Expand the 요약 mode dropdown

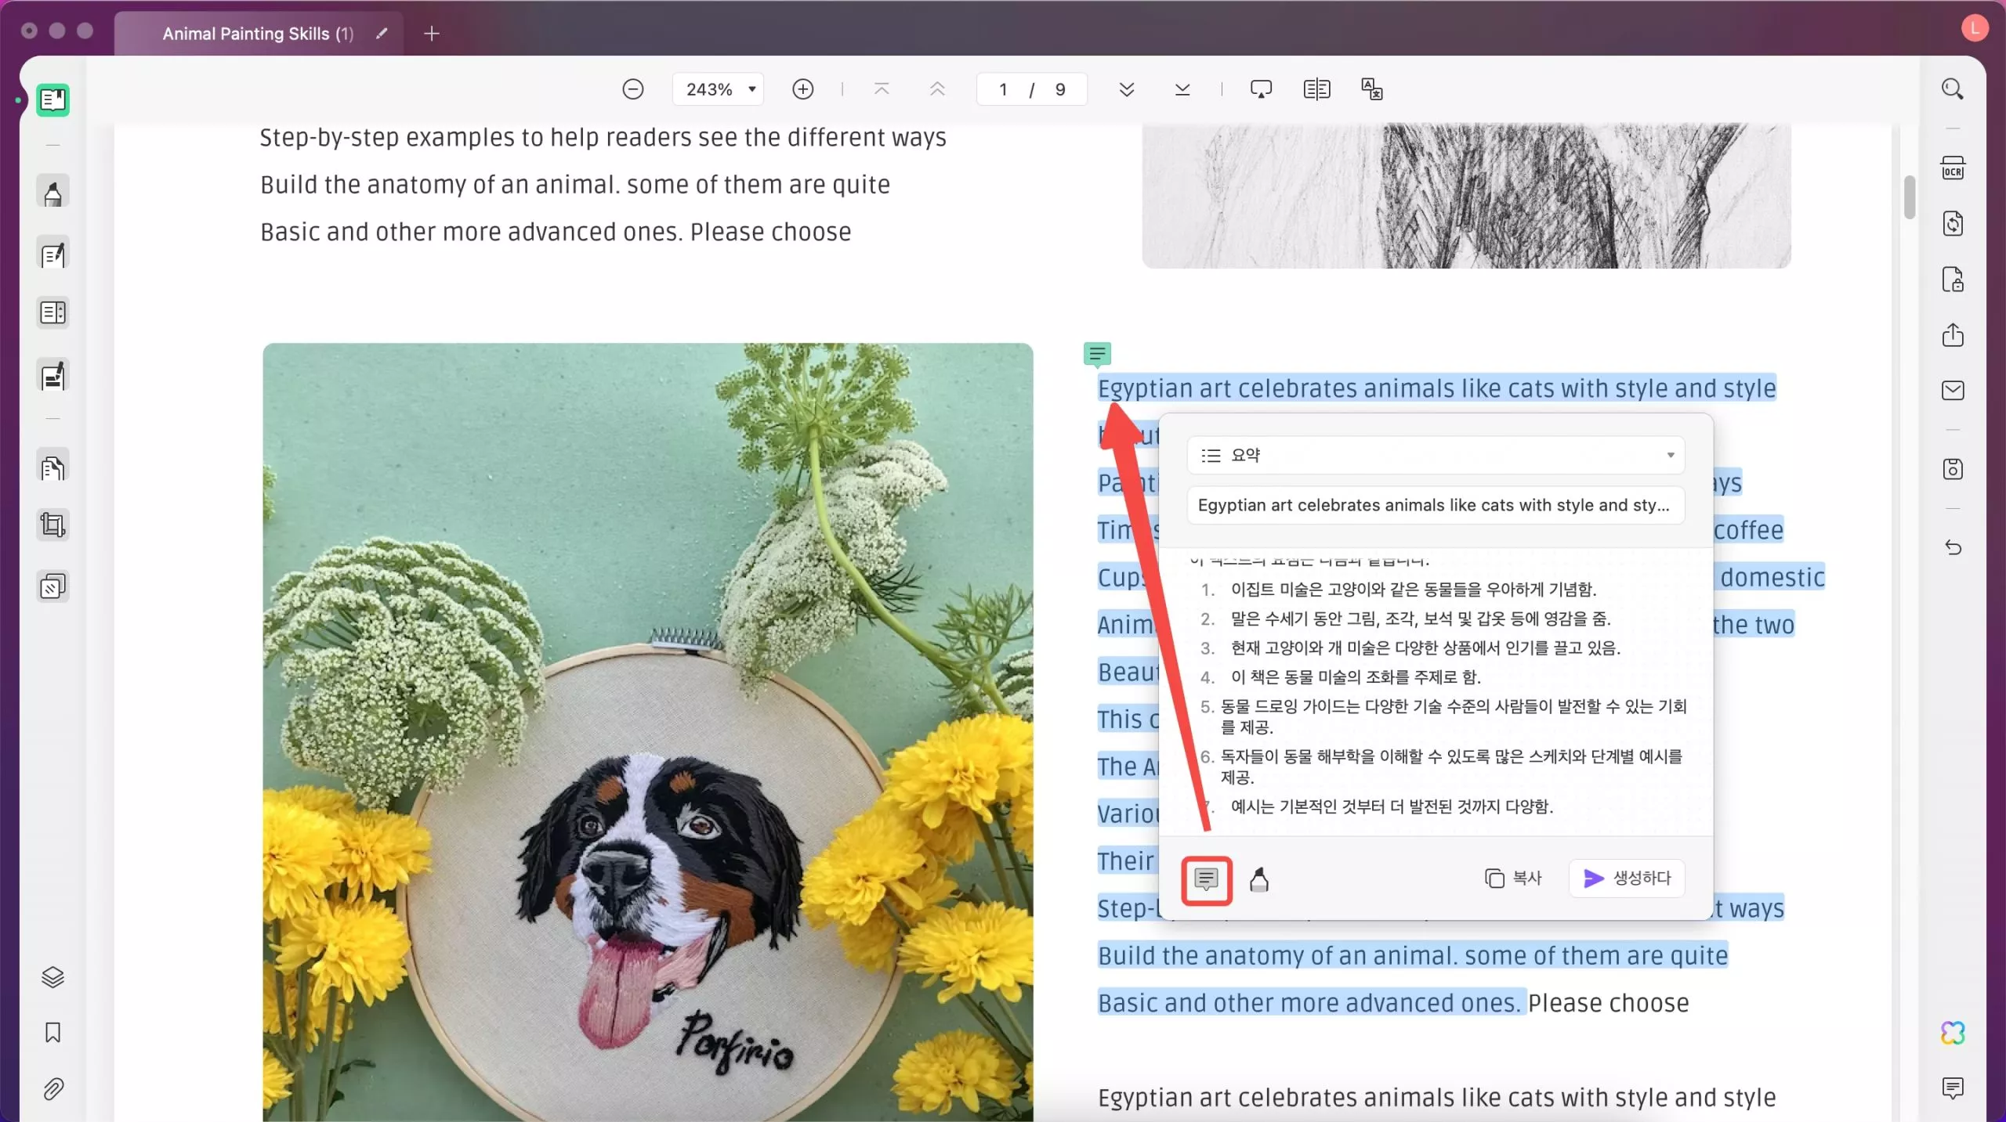1436,456
